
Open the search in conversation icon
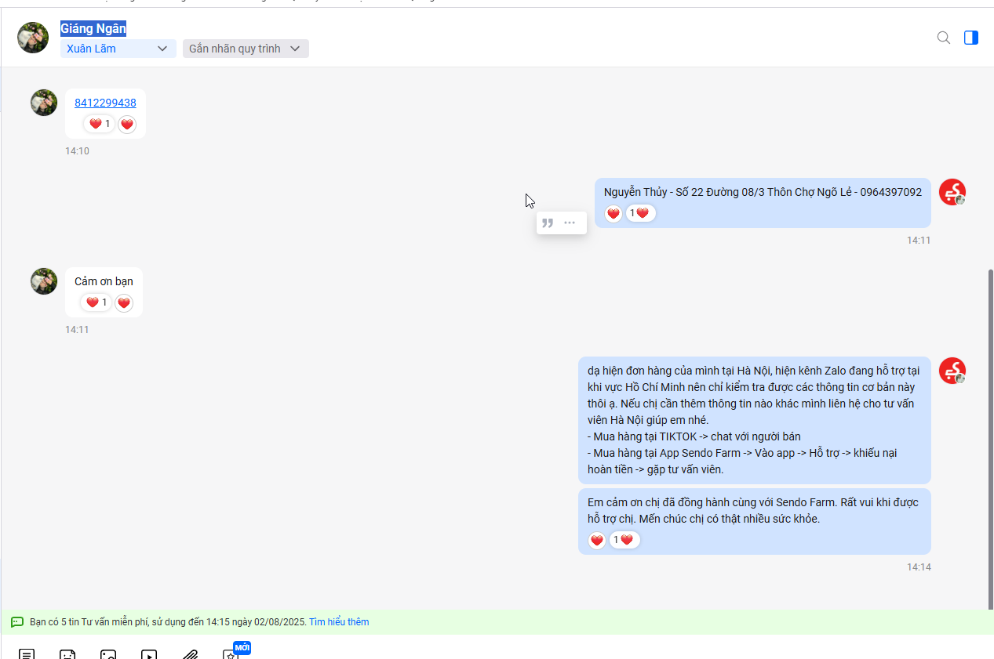click(944, 38)
